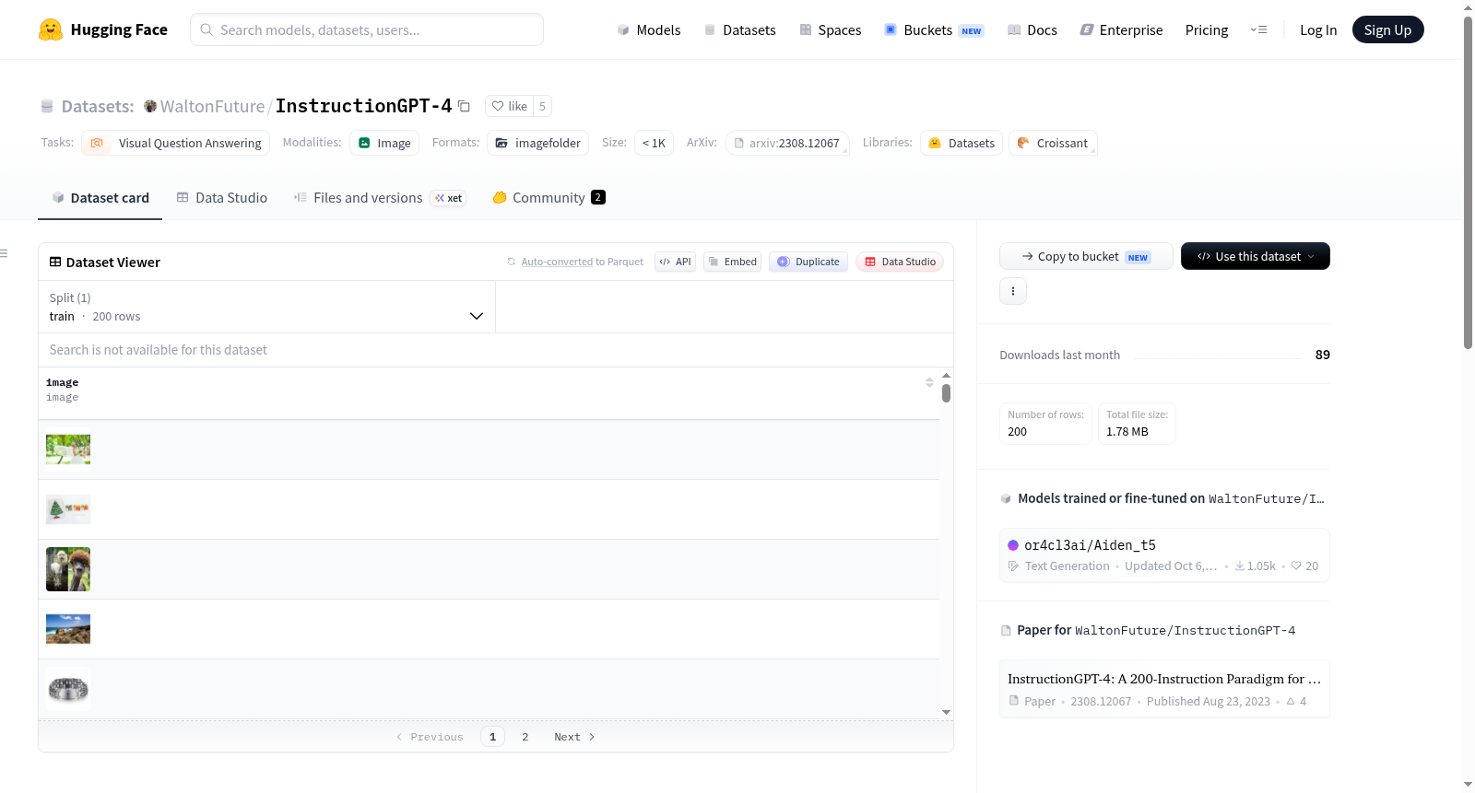Open the left sidebar hamburger icon

(x=5, y=253)
